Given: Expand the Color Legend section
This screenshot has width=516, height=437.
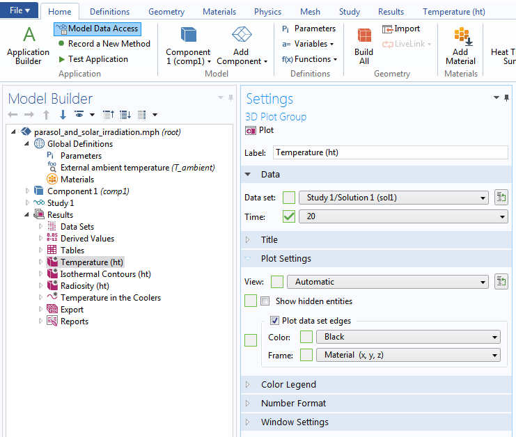Looking at the screenshot, I should (x=288, y=384).
